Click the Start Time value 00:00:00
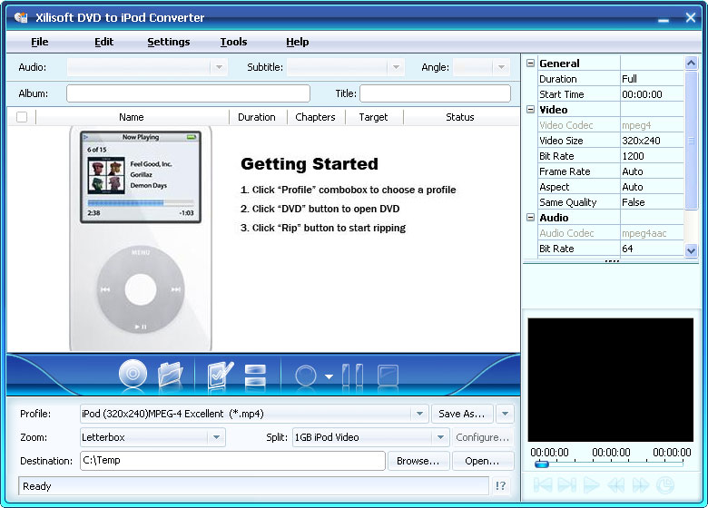This screenshot has height=508, width=708. [652, 94]
